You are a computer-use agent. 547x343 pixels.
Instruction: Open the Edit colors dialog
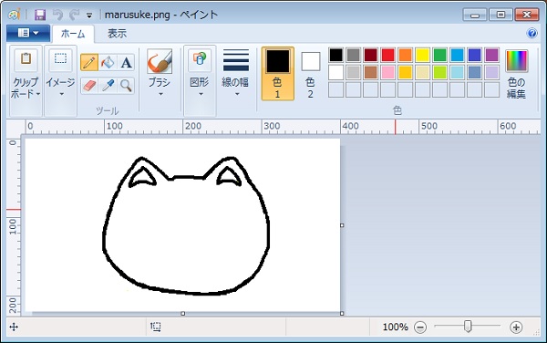point(516,74)
